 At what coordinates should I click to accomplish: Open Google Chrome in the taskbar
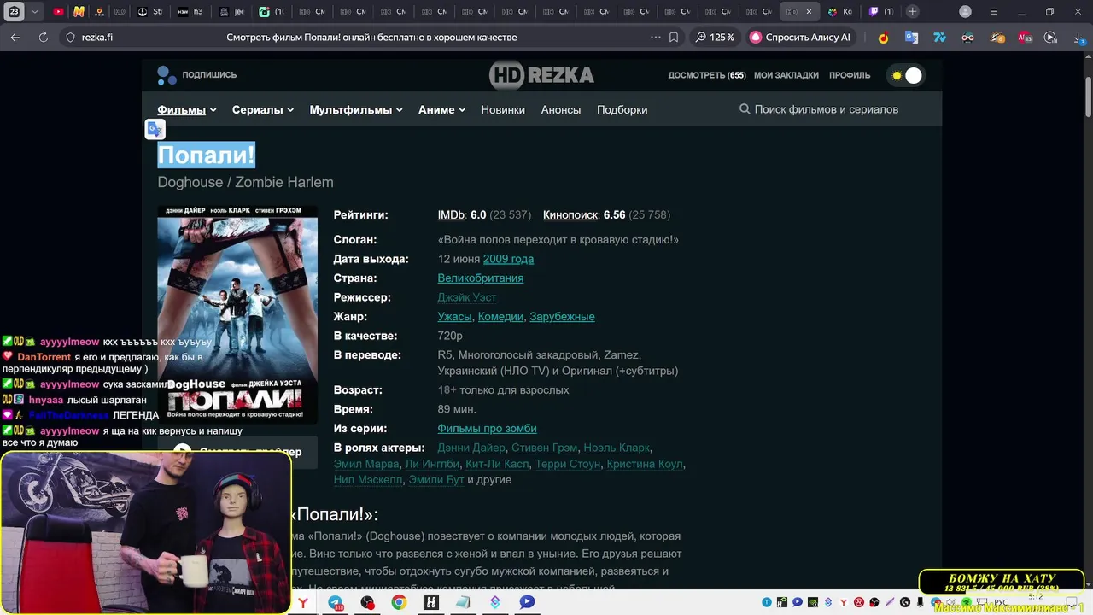tap(399, 602)
